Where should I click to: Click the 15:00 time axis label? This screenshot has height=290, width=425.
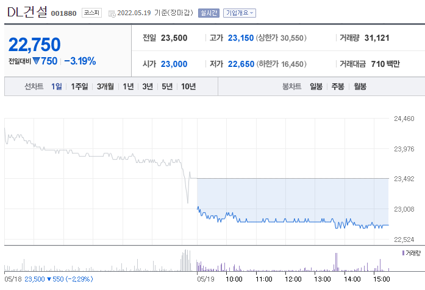pyautogui.click(x=381, y=279)
